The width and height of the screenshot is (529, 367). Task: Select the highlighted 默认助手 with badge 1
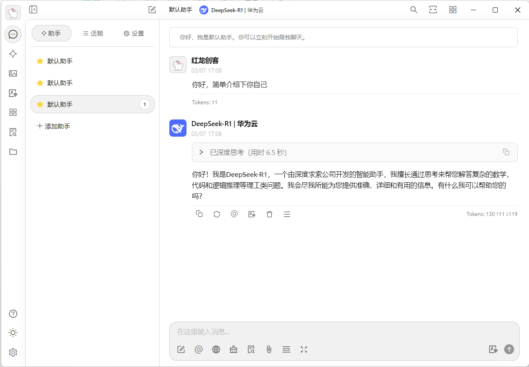pyautogui.click(x=92, y=104)
